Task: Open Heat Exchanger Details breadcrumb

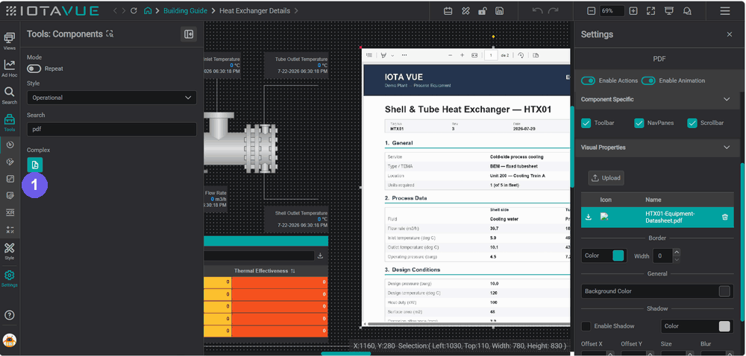Action: pyautogui.click(x=255, y=11)
